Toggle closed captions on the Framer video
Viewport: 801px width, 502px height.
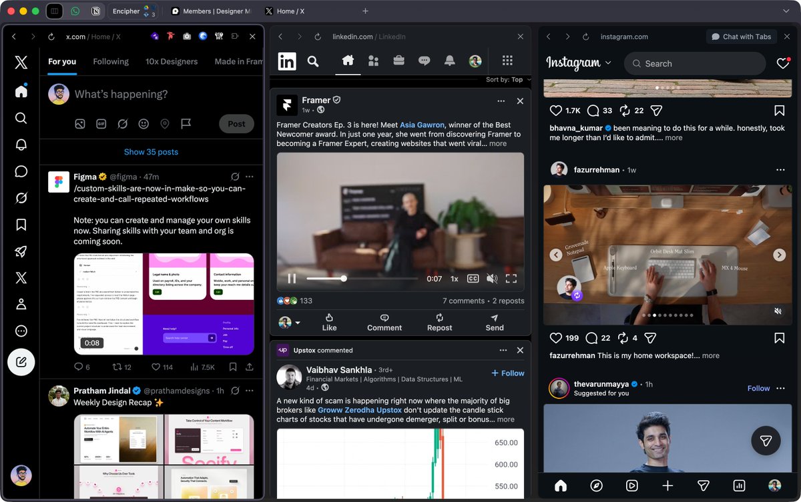pyautogui.click(x=473, y=279)
